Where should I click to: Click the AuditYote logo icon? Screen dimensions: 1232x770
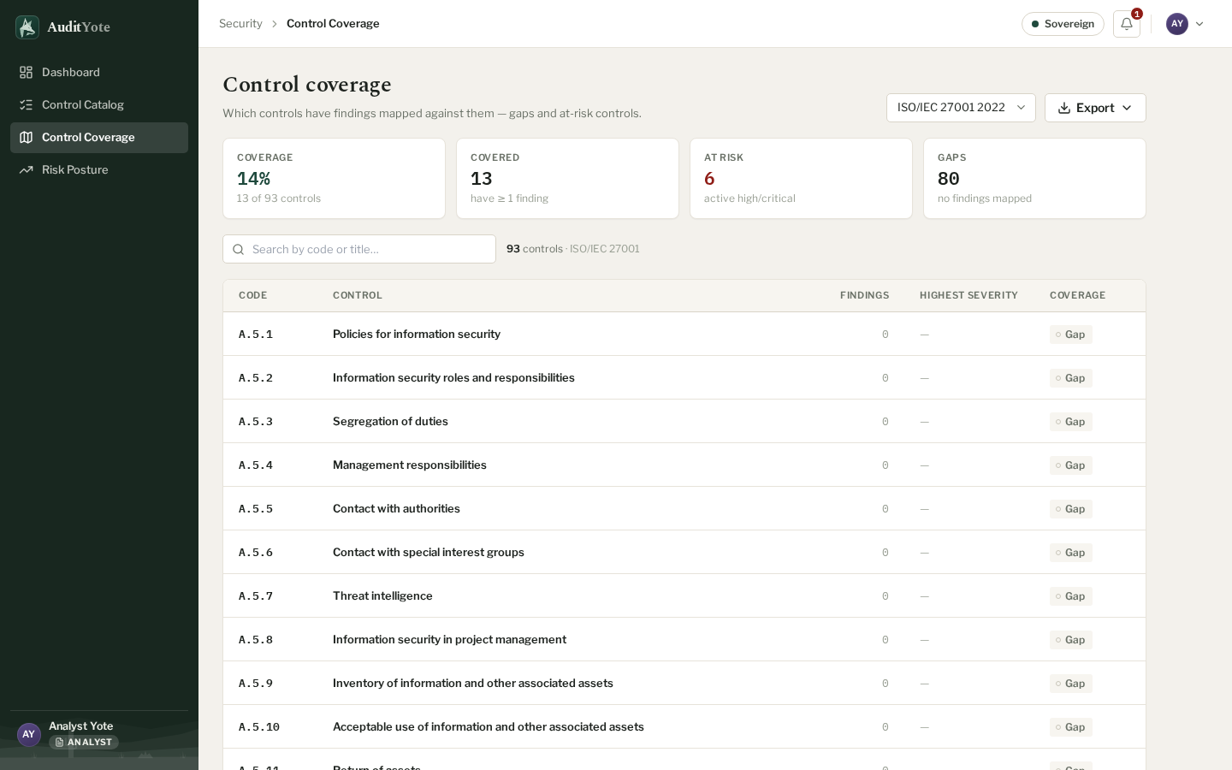pos(27,27)
